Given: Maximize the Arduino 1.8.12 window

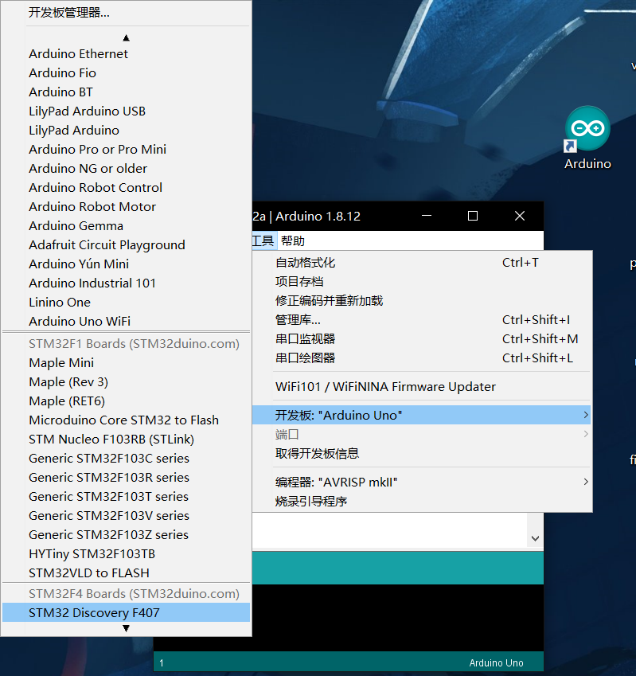Looking at the screenshot, I should [x=473, y=216].
